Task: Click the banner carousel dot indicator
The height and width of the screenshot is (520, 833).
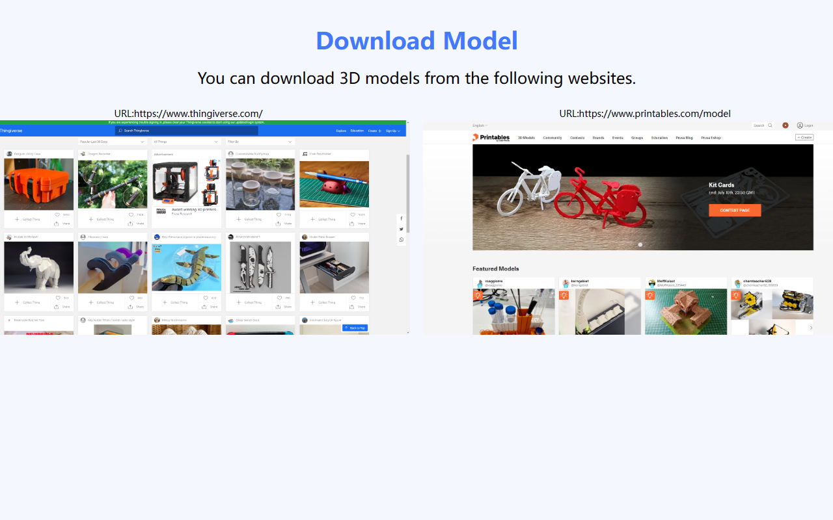Action: click(640, 244)
